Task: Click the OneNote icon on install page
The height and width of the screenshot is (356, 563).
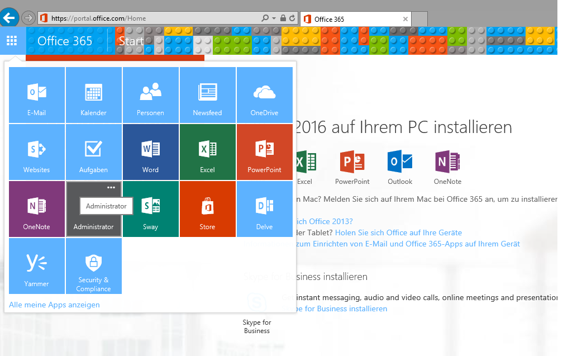Action: pos(447,162)
